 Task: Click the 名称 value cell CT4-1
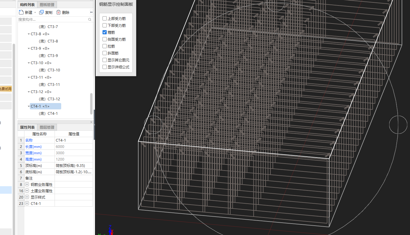[74, 140]
